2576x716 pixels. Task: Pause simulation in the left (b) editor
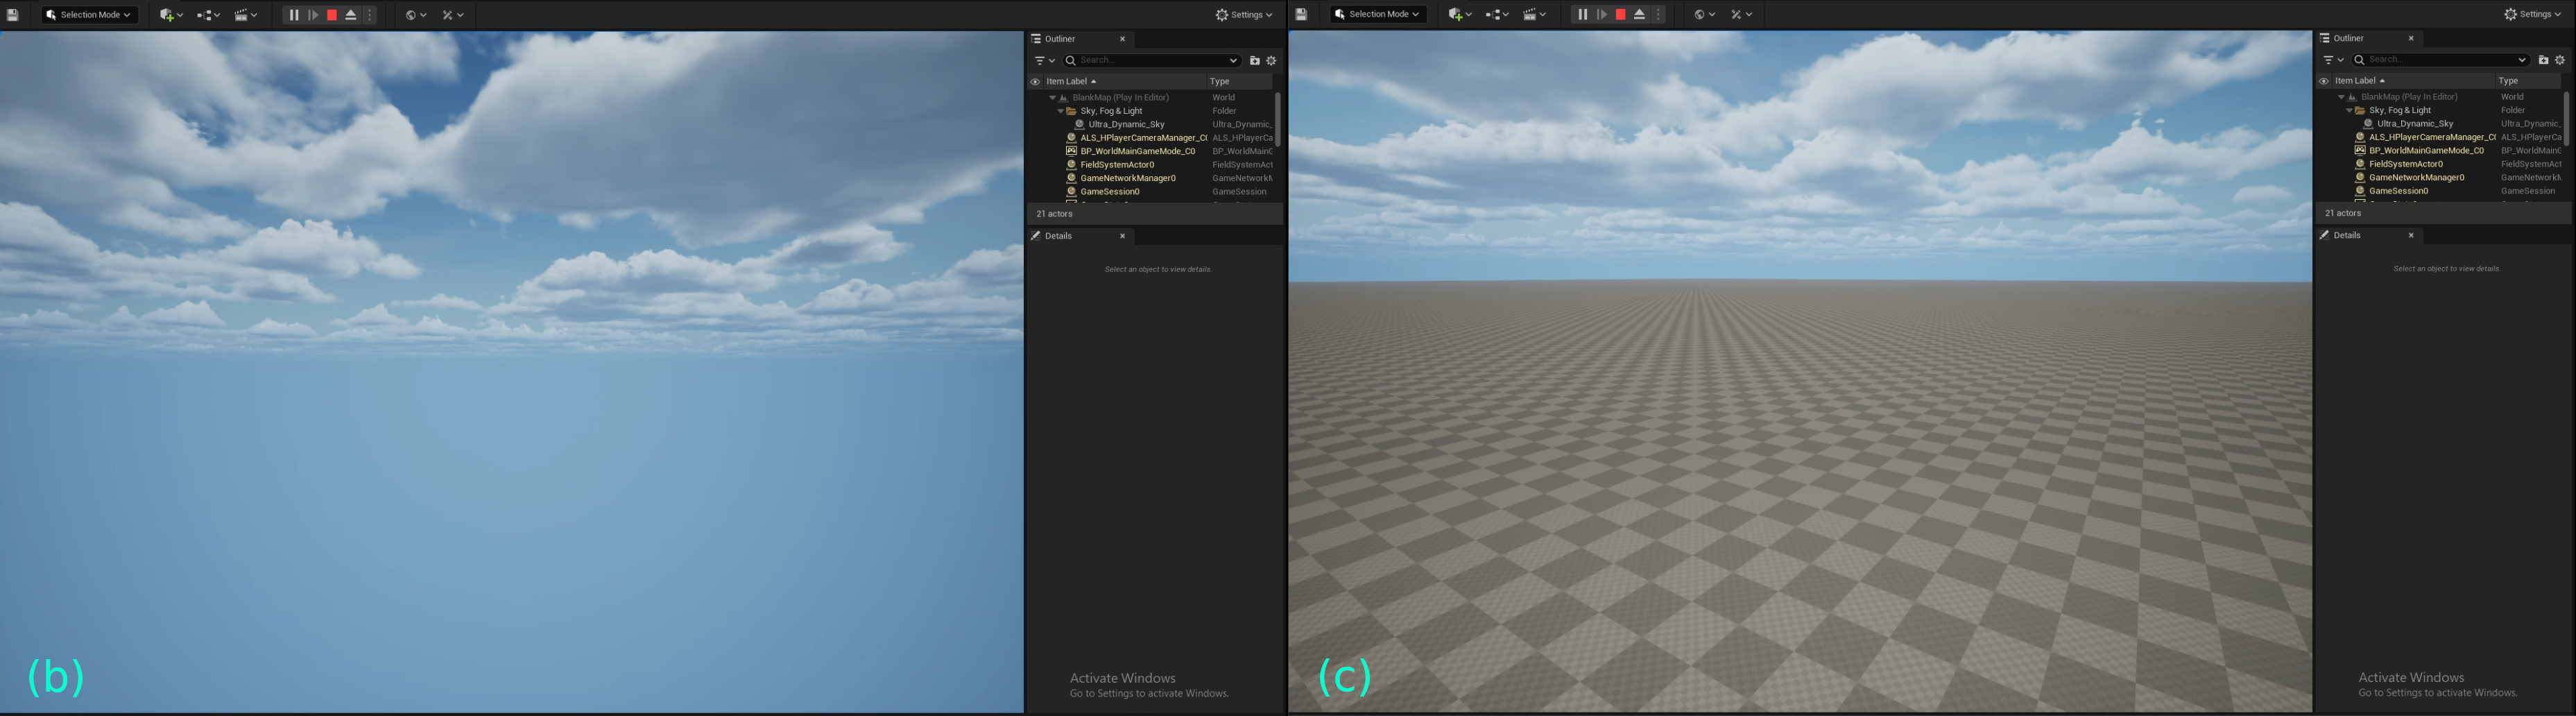[x=294, y=15]
